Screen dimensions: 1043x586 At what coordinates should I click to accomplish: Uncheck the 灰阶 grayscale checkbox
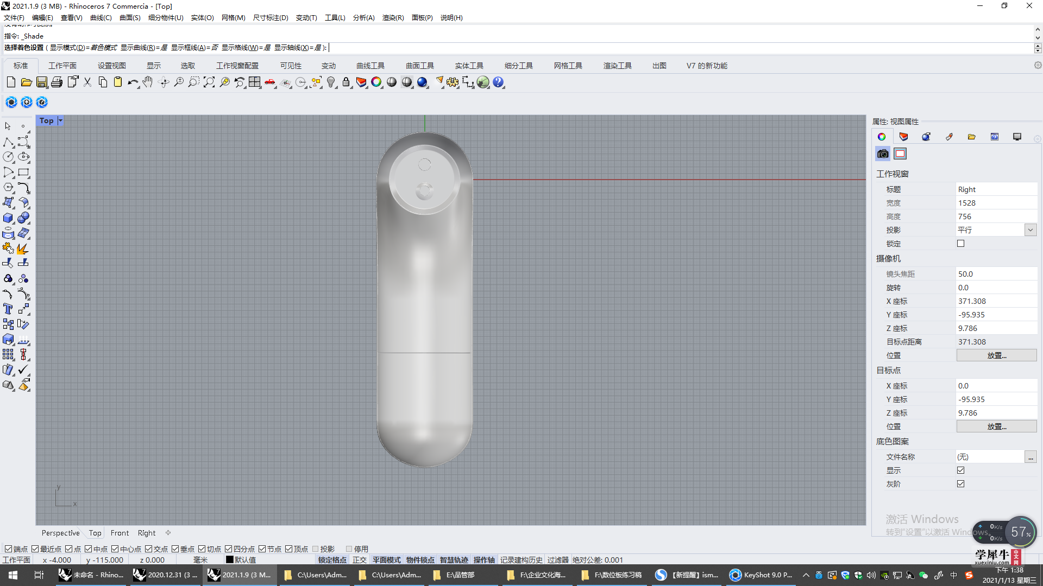(961, 484)
